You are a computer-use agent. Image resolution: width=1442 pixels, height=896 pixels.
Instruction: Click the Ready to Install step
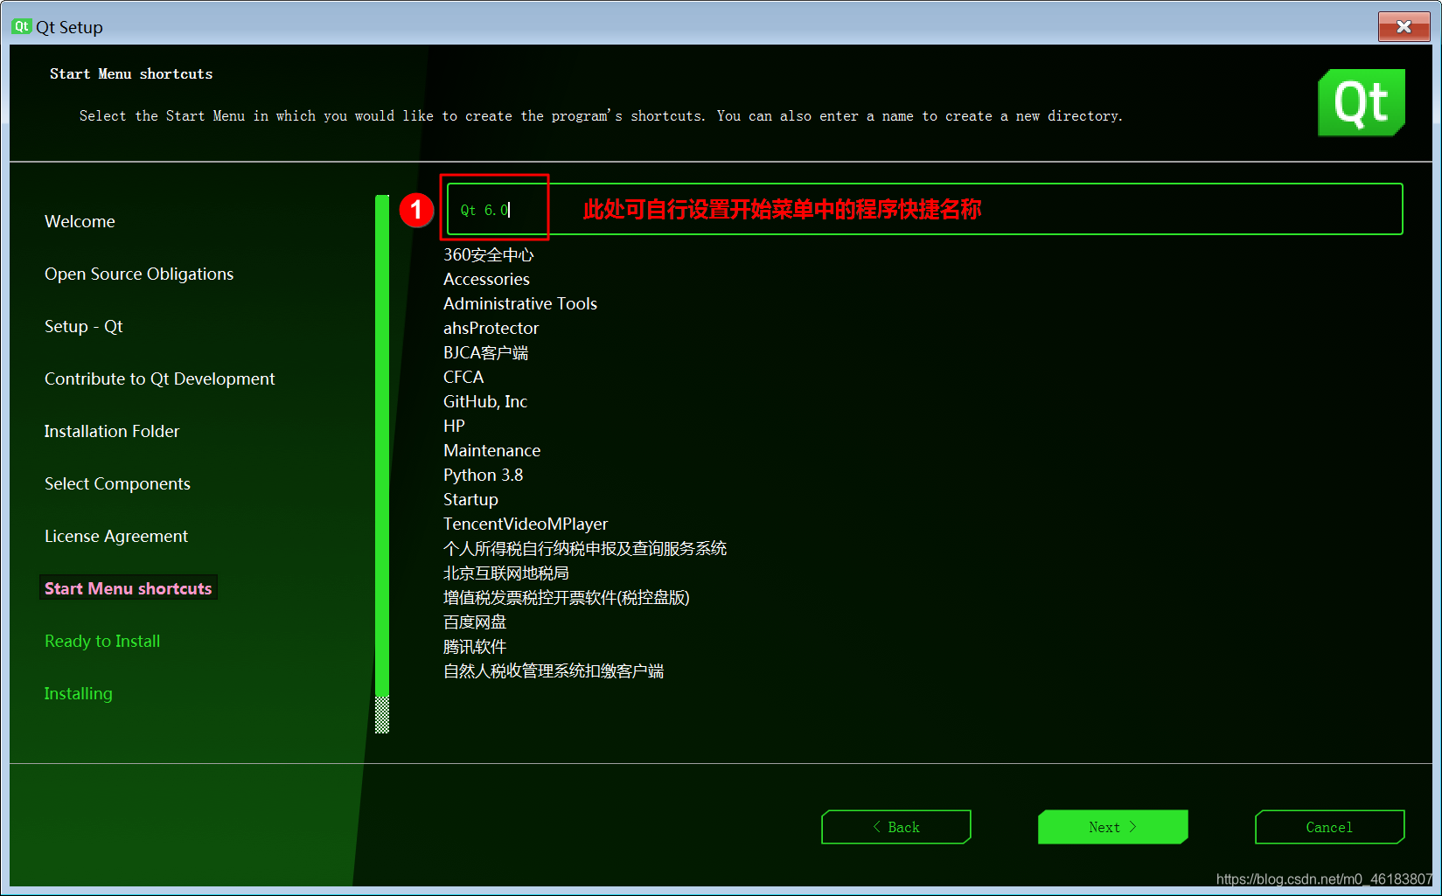click(102, 641)
